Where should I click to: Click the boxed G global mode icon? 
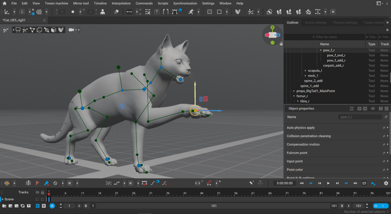[22, 12]
